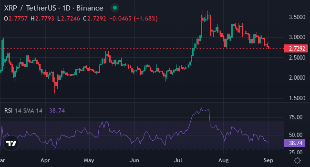The width and height of the screenshot is (310, 167).
Task: Click the green market status dot
Action: tap(115, 8)
